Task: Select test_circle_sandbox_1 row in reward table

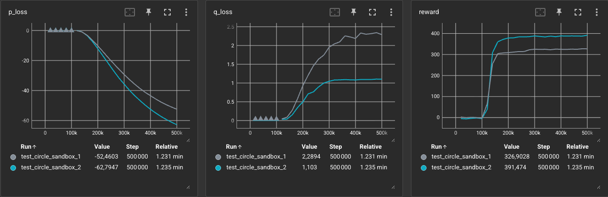Action: point(509,157)
